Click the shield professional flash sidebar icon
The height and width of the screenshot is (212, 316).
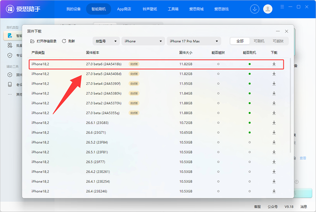tap(10, 55)
